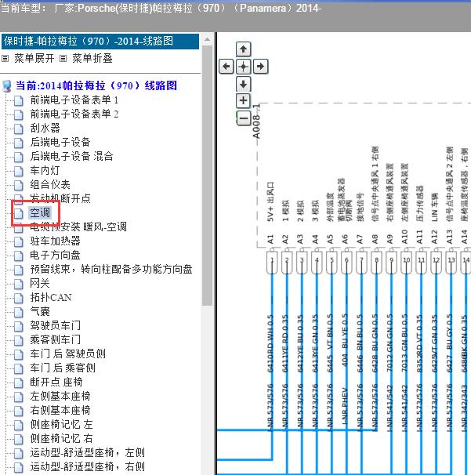This screenshot has width=471, height=475.
Task: Click the tree panel scrollbar up arrow
Action: 208,40
